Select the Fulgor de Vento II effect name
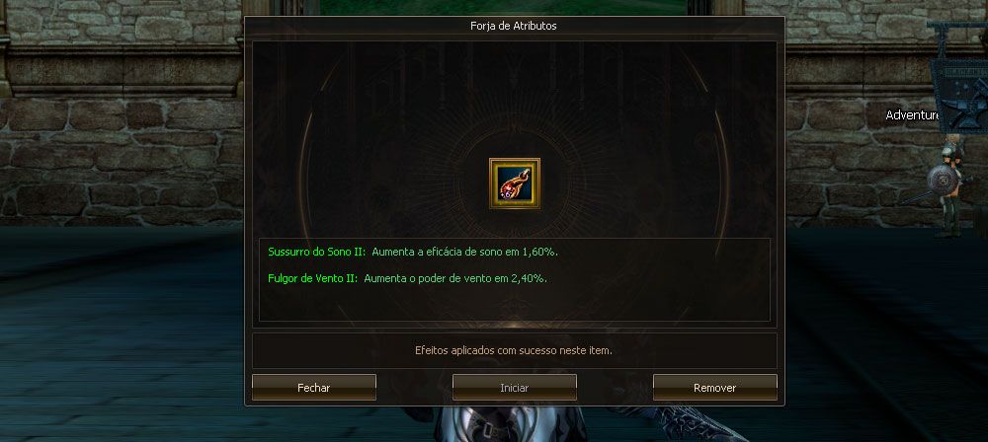988x442 pixels. click(313, 278)
